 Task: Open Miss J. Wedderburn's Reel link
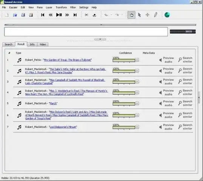(x=66, y=92)
